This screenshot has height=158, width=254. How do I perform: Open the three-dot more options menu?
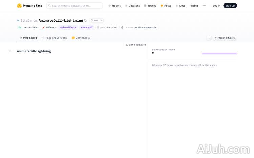(x=209, y=38)
